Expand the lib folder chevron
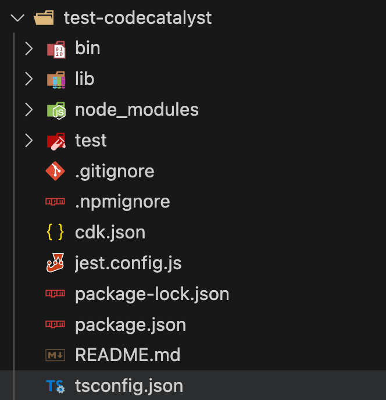 29,79
